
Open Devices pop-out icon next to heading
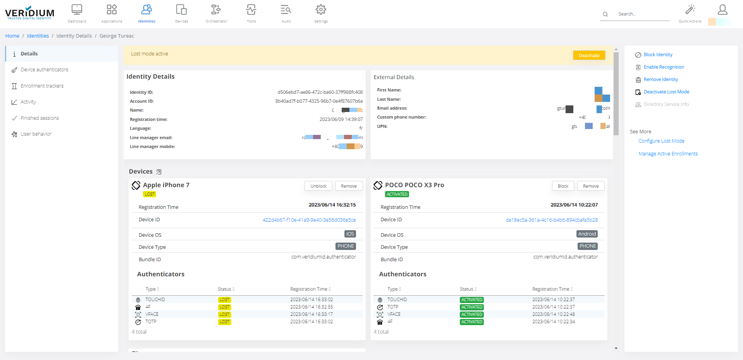(x=159, y=172)
